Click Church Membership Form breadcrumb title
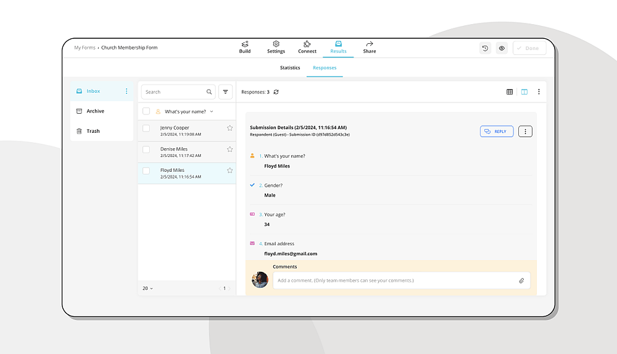 129,48
